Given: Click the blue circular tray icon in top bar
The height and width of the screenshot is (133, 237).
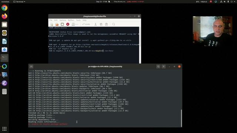Looking at the screenshot, I should point(216,1).
